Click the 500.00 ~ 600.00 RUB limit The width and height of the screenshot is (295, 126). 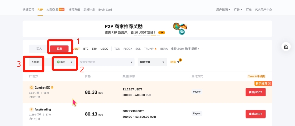click(x=137, y=95)
